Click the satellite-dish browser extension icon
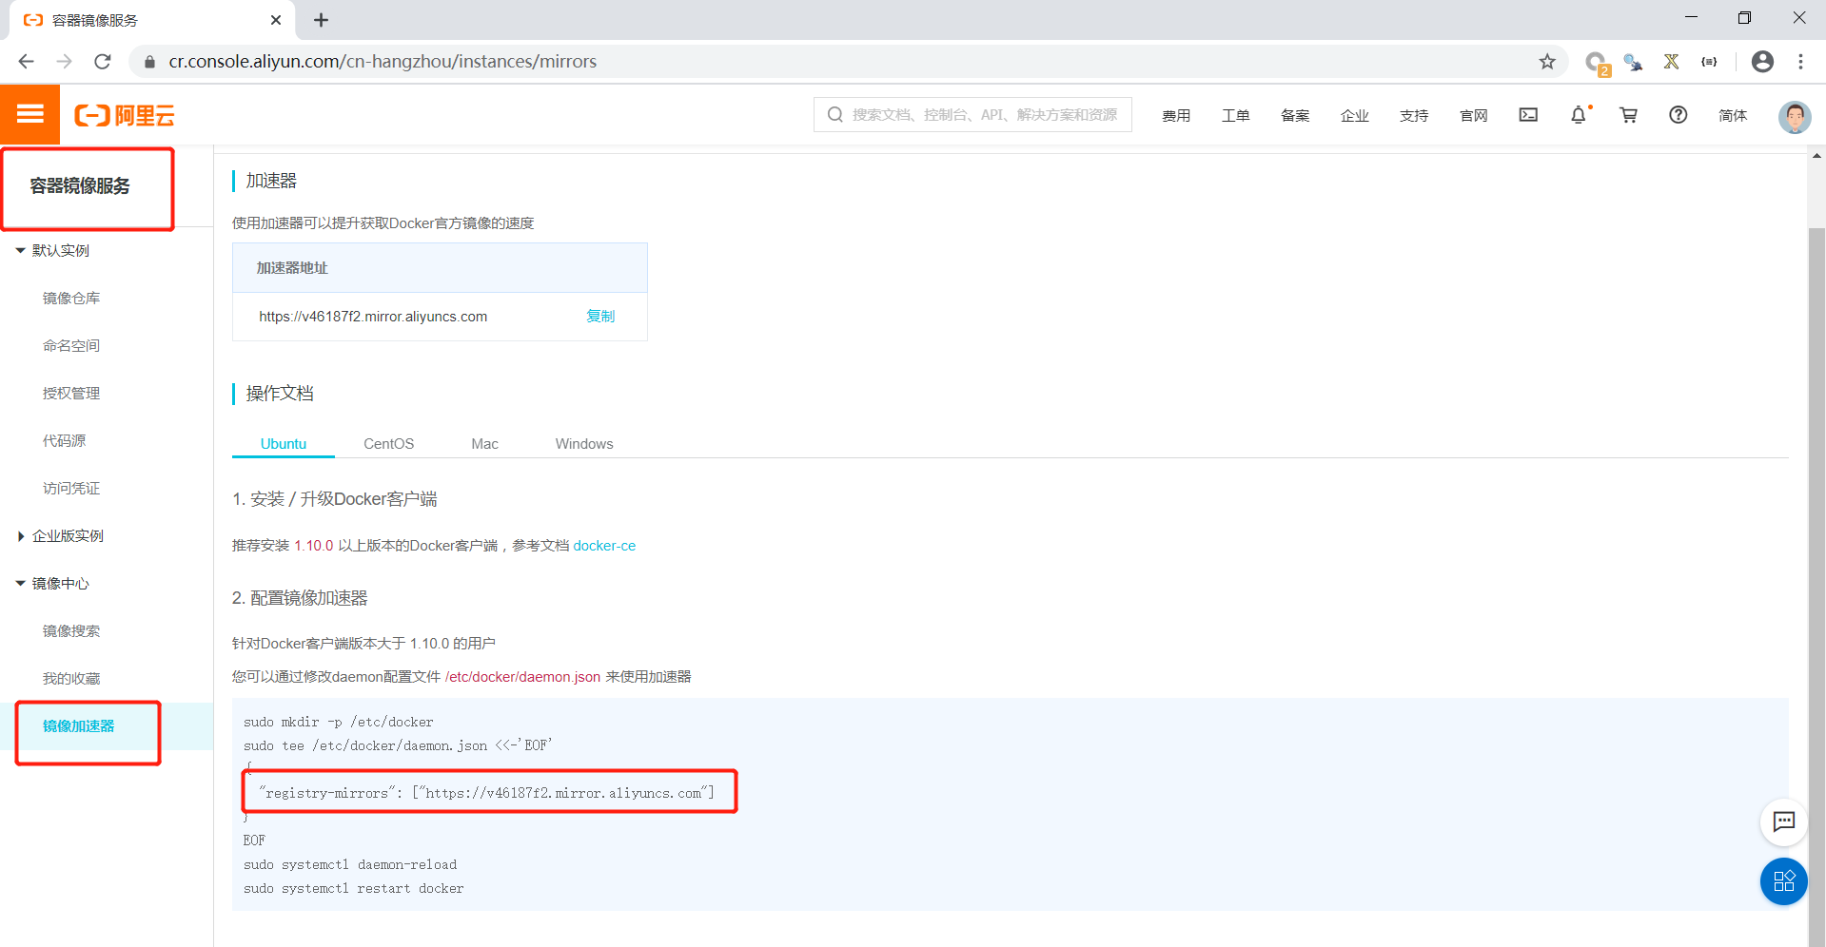 point(1633,62)
